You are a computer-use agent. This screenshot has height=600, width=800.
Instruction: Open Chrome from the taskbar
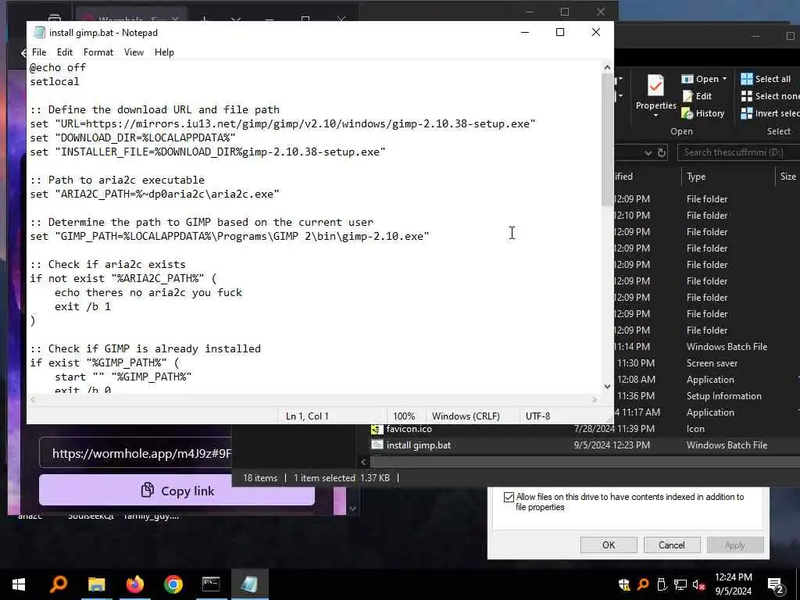coord(173,584)
